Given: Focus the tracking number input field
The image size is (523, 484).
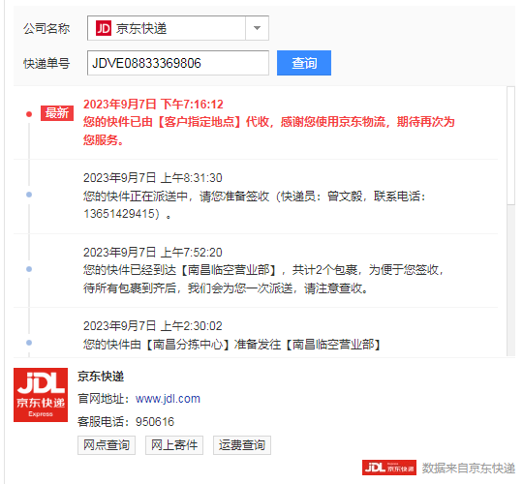Looking at the screenshot, I should tap(178, 63).
